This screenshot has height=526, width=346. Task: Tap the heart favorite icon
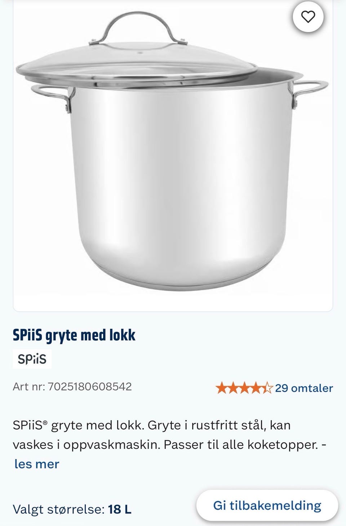308,17
